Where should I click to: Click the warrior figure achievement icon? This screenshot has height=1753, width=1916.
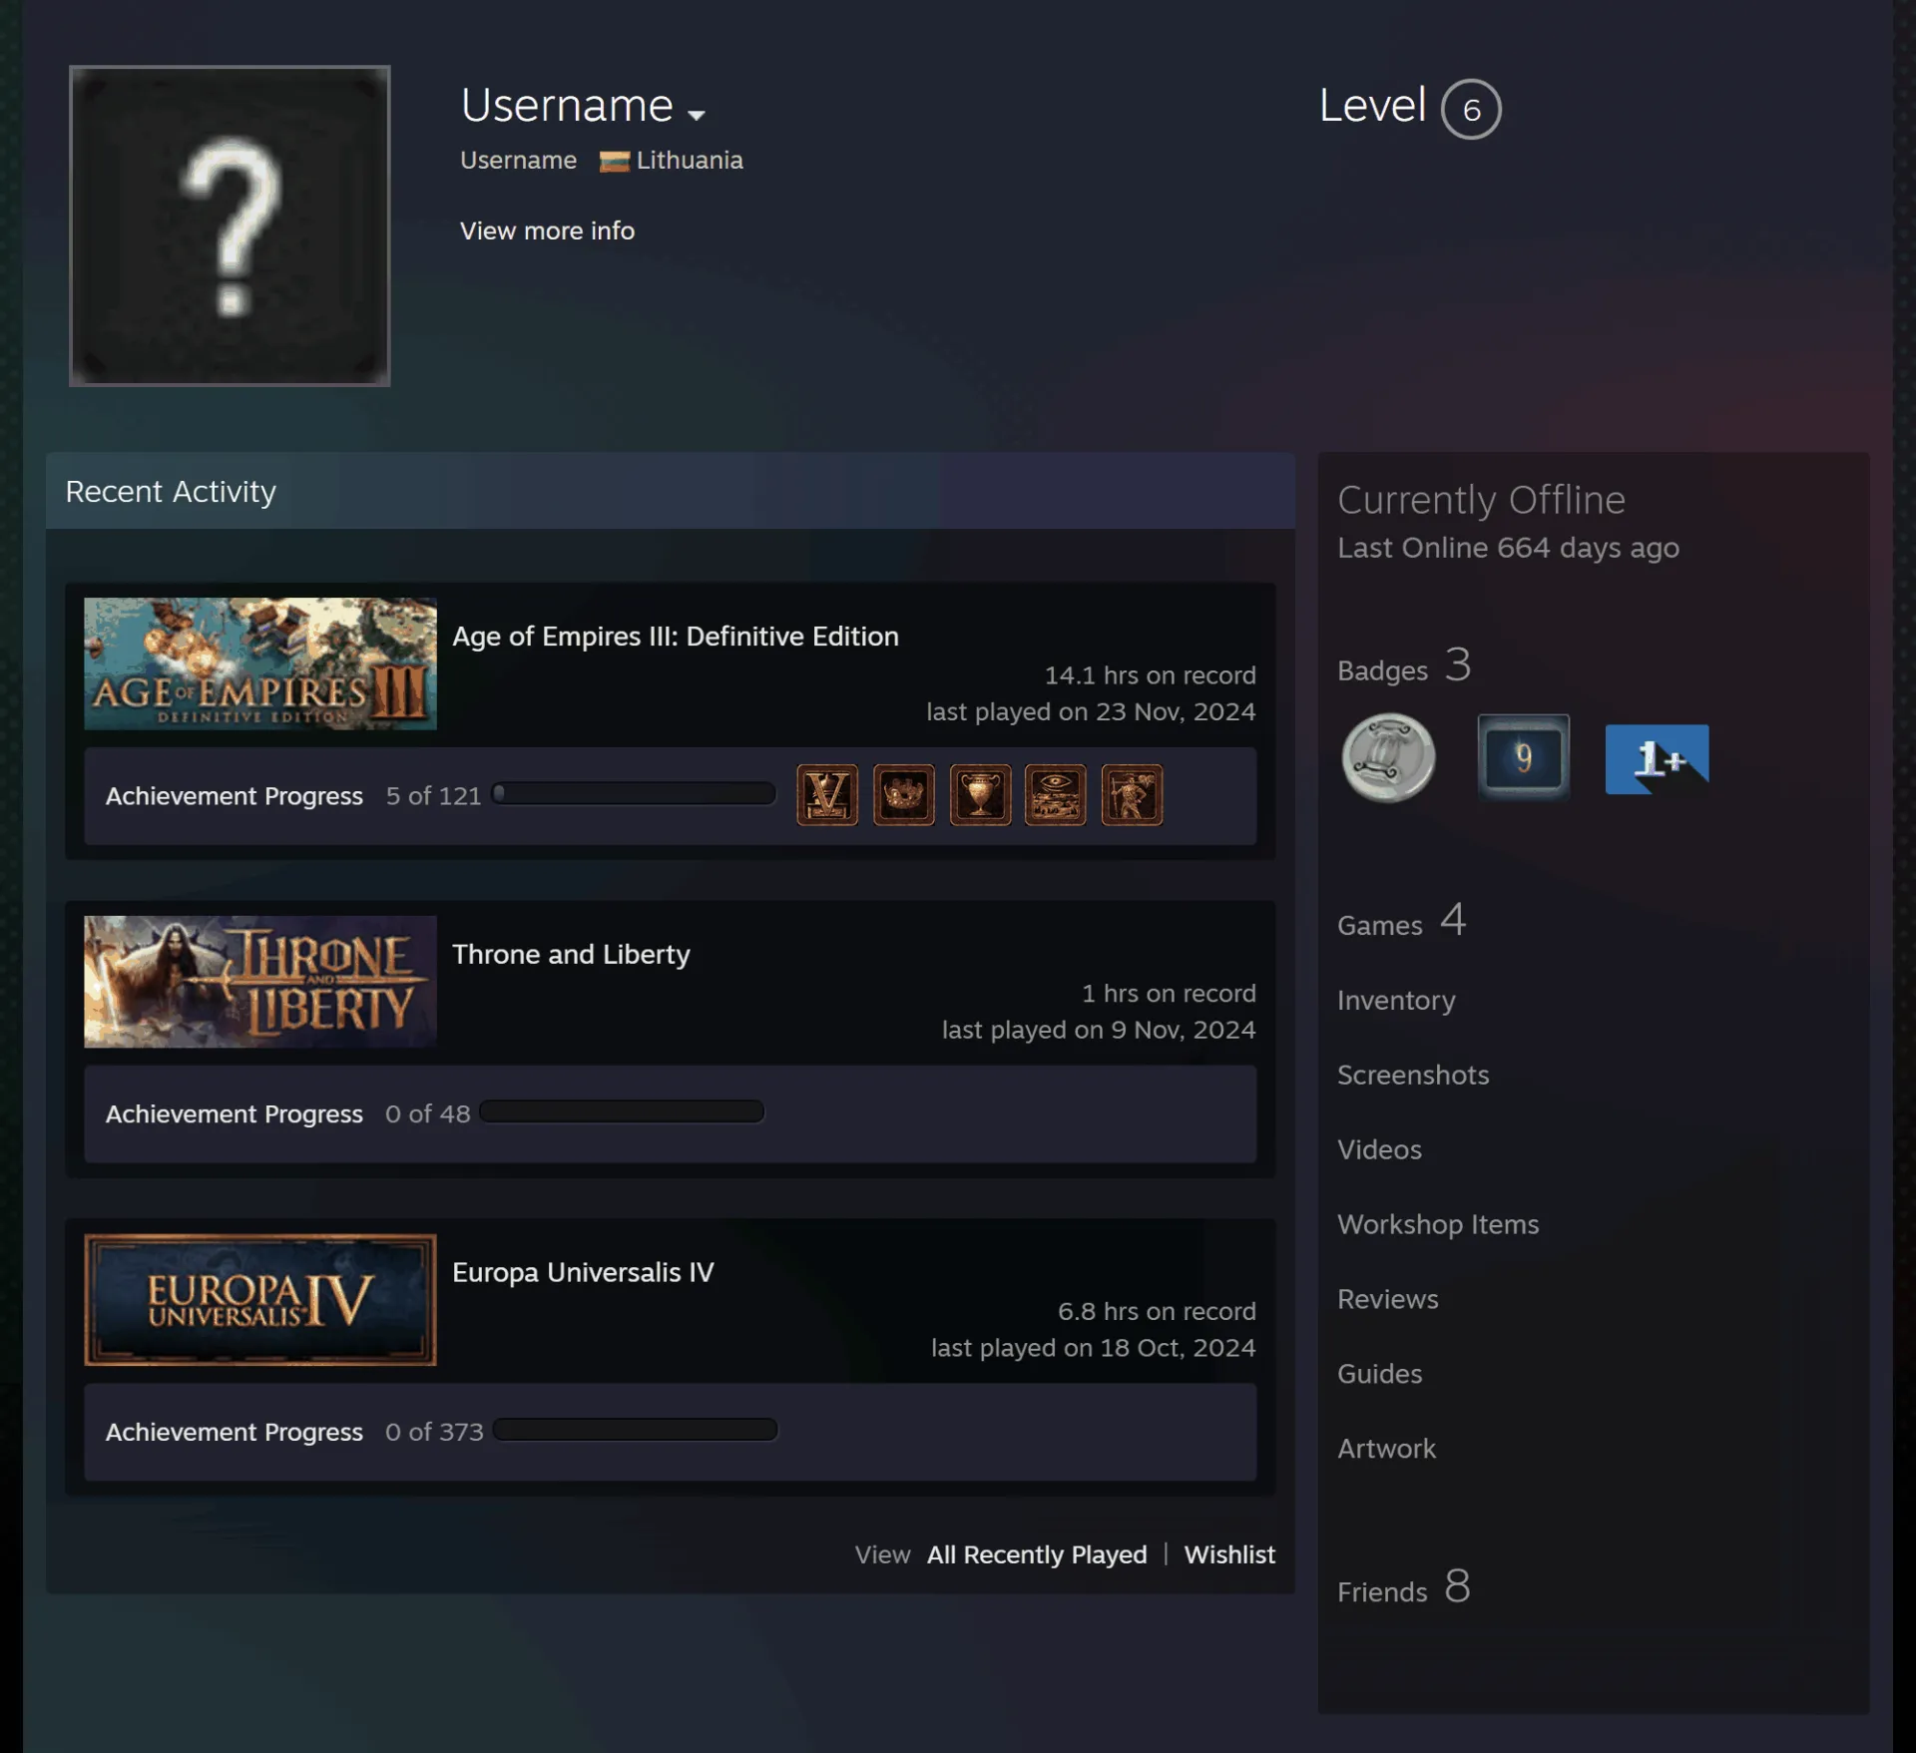click(x=1133, y=795)
